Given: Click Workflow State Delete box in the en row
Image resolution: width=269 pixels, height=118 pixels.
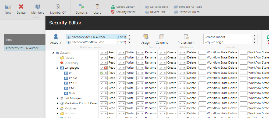Looking at the screenshot, I should coord(202,73).
